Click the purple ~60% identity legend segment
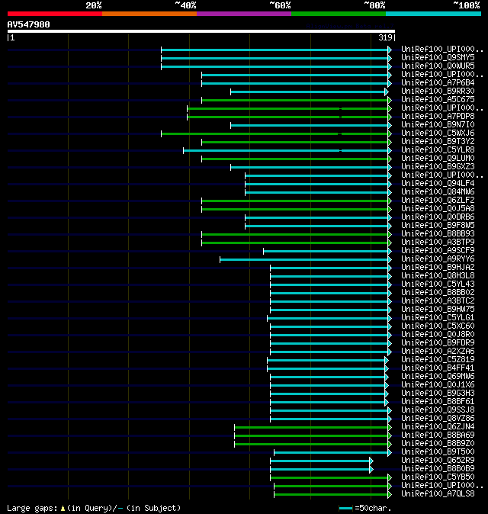The height and width of the screenshot is (514, 488). coord(244,14)
